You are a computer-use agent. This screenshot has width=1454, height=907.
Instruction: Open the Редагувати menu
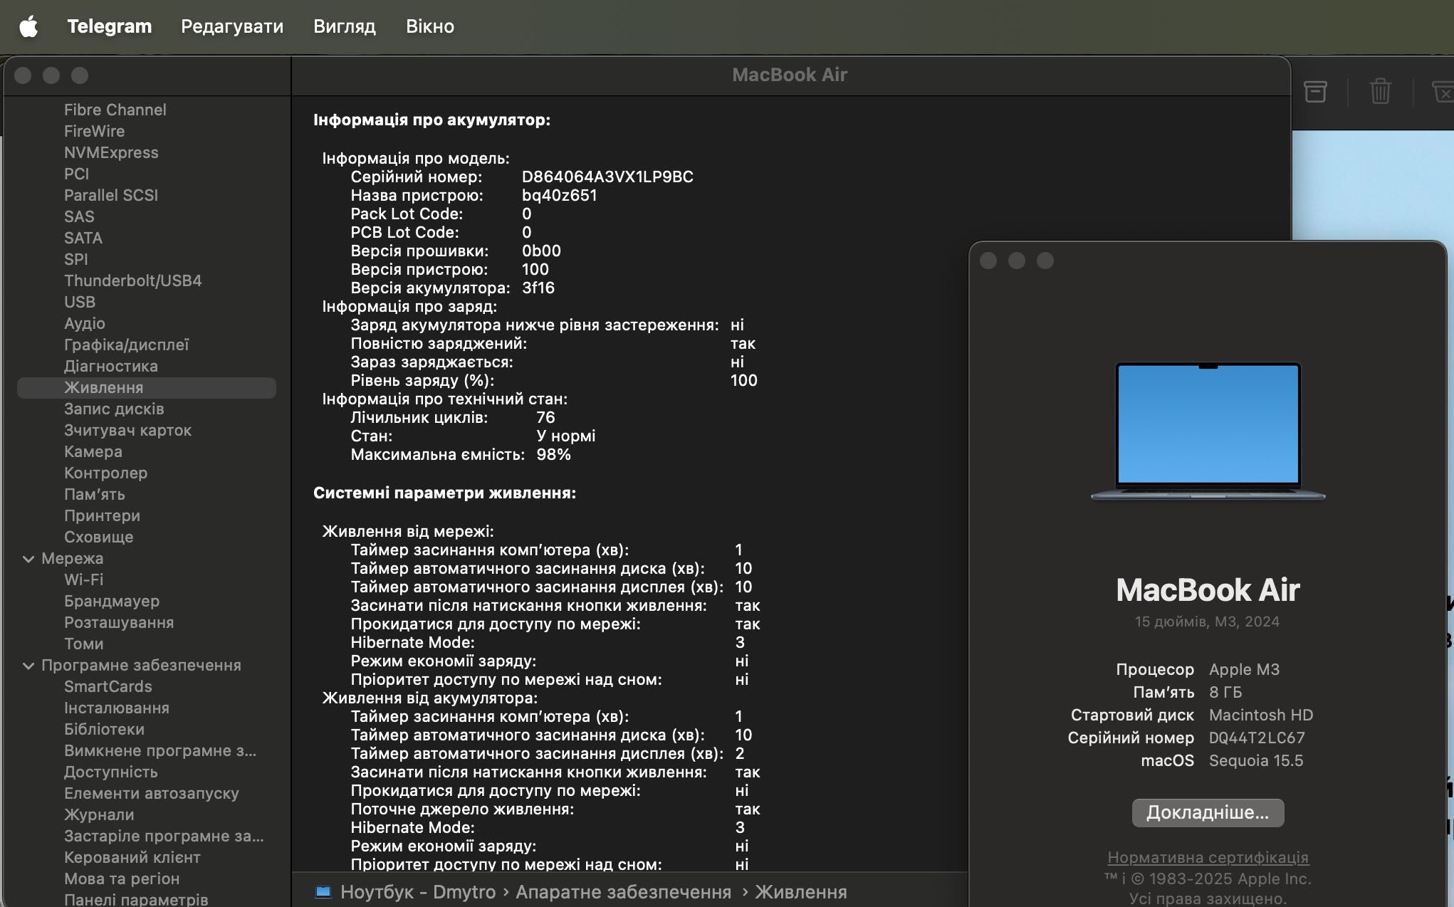232,26
